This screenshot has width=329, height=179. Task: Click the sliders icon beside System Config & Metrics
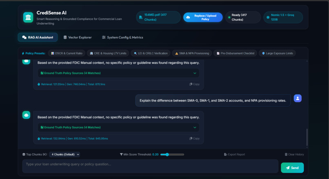[x=104, y=38]
